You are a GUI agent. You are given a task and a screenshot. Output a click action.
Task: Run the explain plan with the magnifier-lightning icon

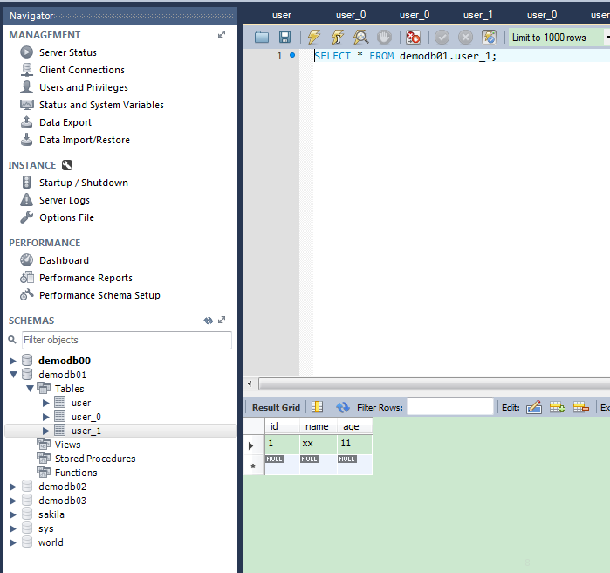[360, 38]
